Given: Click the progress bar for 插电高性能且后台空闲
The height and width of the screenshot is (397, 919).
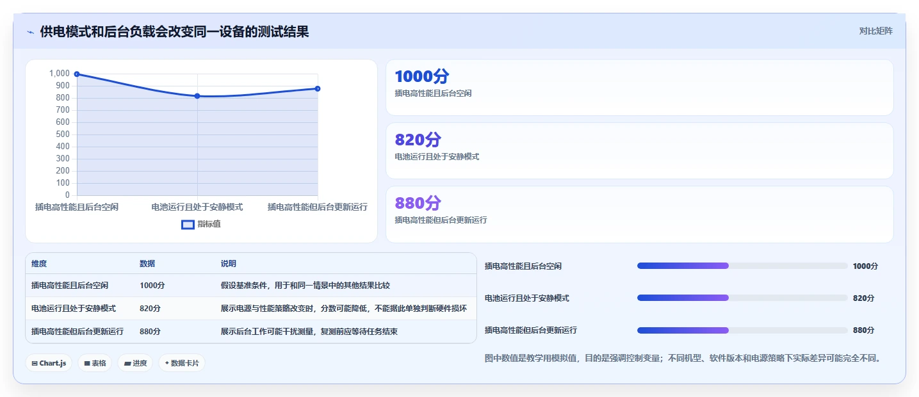Looking at the screenshot, I should coord(742,266).
